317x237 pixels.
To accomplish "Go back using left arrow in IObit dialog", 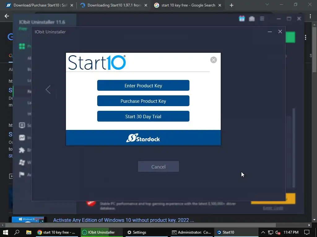I will pyautogui.click(x=48, y=89).
